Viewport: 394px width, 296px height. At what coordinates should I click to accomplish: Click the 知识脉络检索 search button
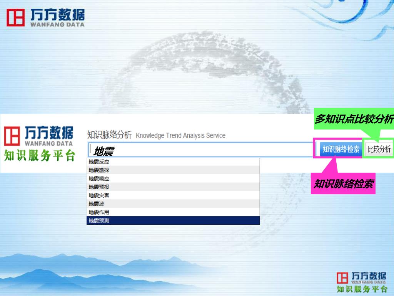tap(341, 149)
